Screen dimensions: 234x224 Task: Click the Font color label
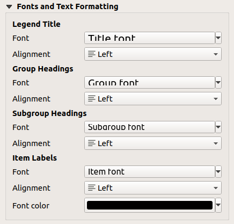click(31, 206)
